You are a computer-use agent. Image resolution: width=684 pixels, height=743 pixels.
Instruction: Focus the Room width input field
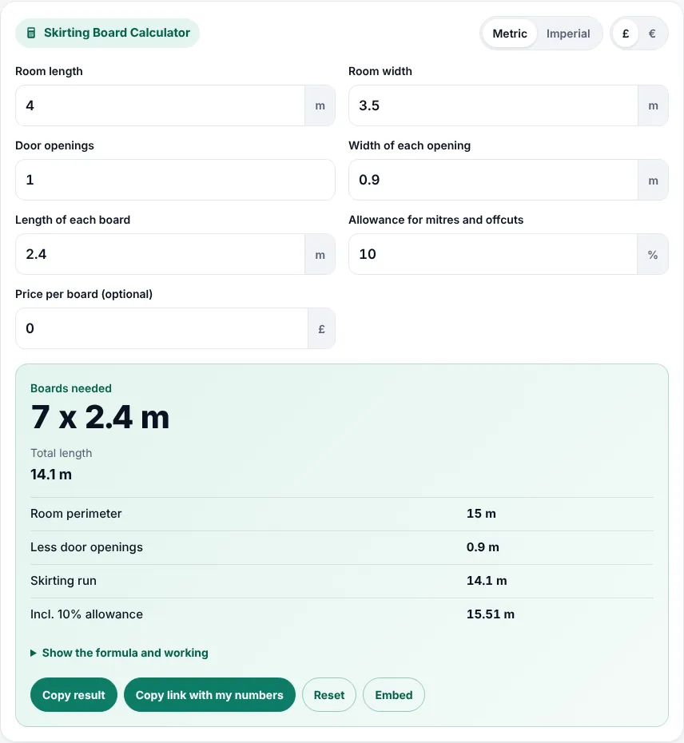494,105
